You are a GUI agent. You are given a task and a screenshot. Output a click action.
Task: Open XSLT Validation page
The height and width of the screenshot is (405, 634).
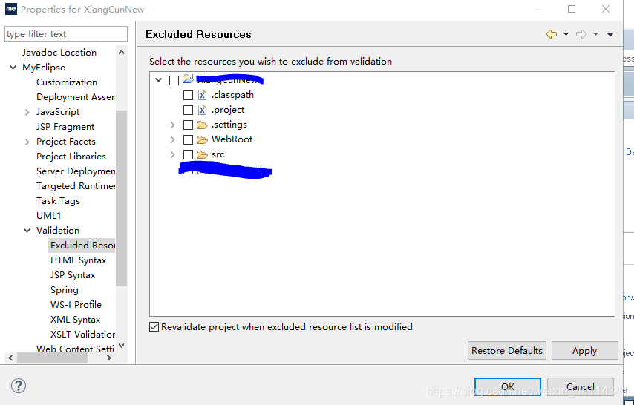point(82,335)
